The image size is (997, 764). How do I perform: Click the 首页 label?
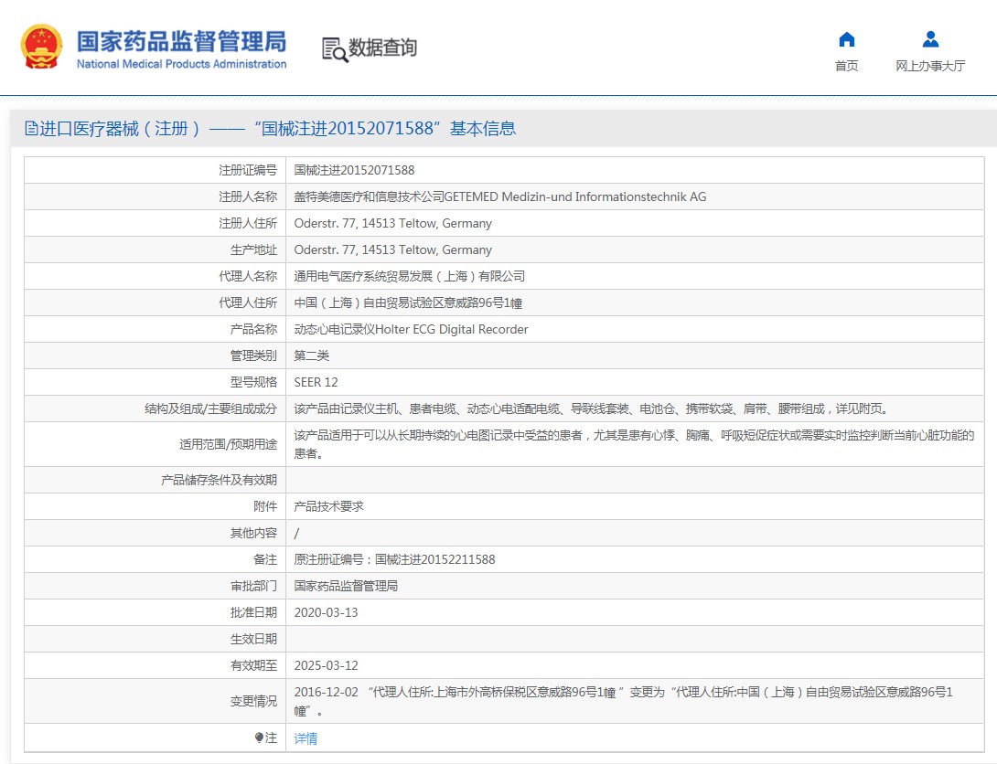(846, 66)
